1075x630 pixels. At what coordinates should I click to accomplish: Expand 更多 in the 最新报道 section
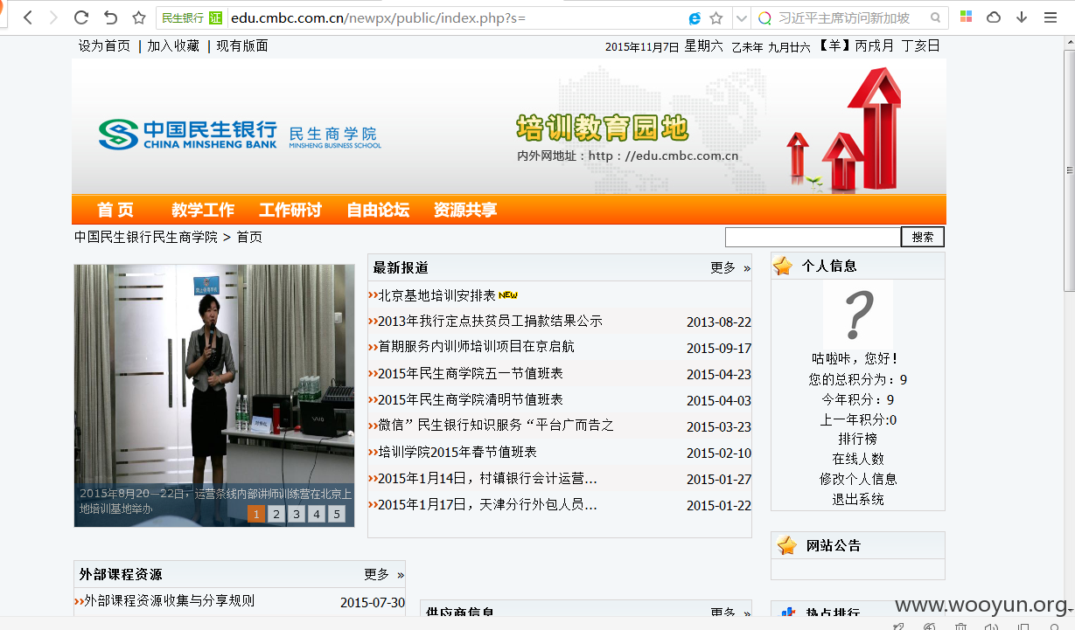[x=729, y=267]
